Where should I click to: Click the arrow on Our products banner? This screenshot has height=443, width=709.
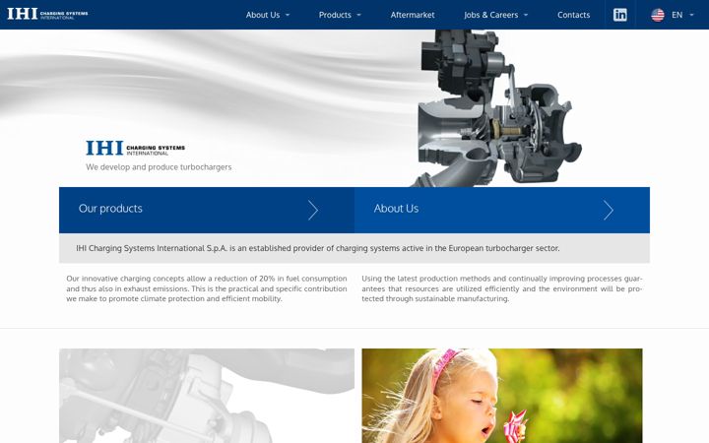coord(313,211)
